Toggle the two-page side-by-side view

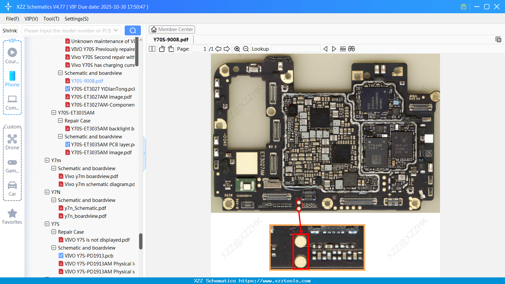(x=152, y=49)
